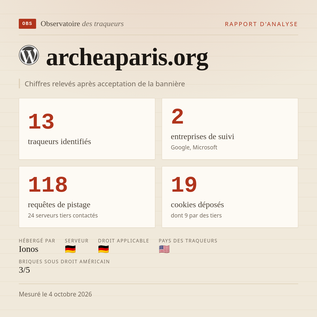Click the Pays des traqueurs label

click(x=188, y=241)
